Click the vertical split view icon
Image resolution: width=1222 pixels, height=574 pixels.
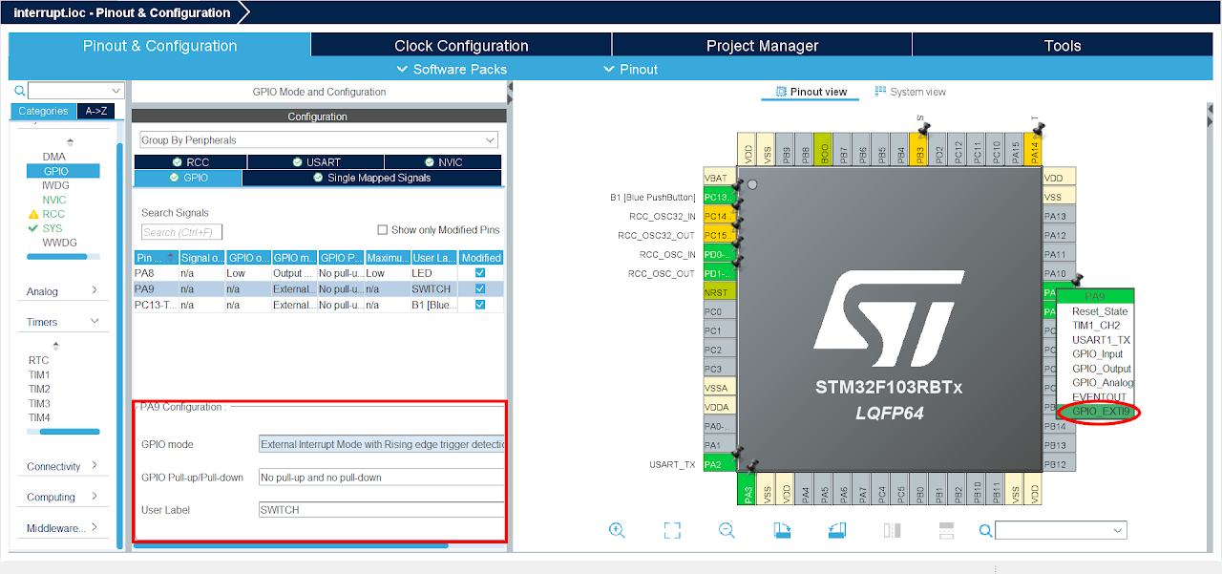[893, 530]
